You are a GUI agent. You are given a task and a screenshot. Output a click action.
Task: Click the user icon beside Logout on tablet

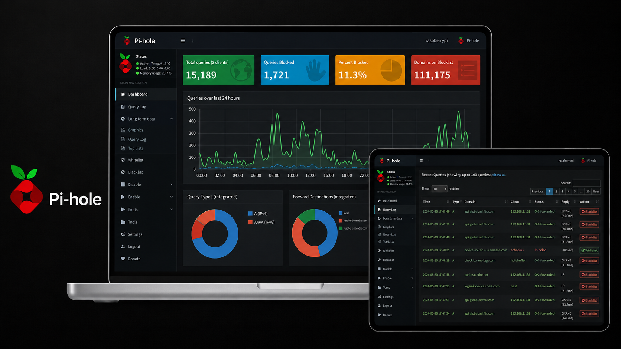tap(379, 306)
